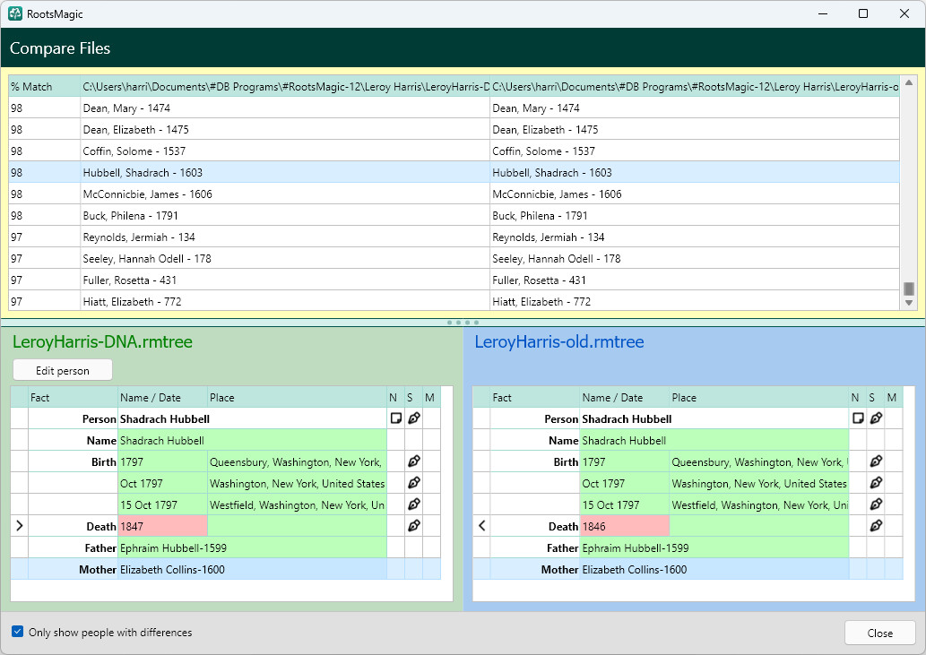Select the Reynolds, Jermiah - 134 row

point(454,237)
